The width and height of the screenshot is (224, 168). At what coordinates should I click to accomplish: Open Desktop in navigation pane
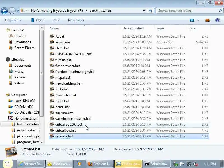click(20, 36)
